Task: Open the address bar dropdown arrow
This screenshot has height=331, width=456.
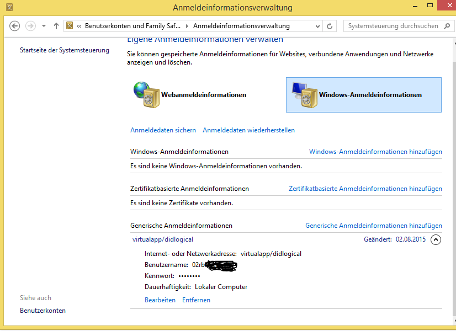Action: 317,25
